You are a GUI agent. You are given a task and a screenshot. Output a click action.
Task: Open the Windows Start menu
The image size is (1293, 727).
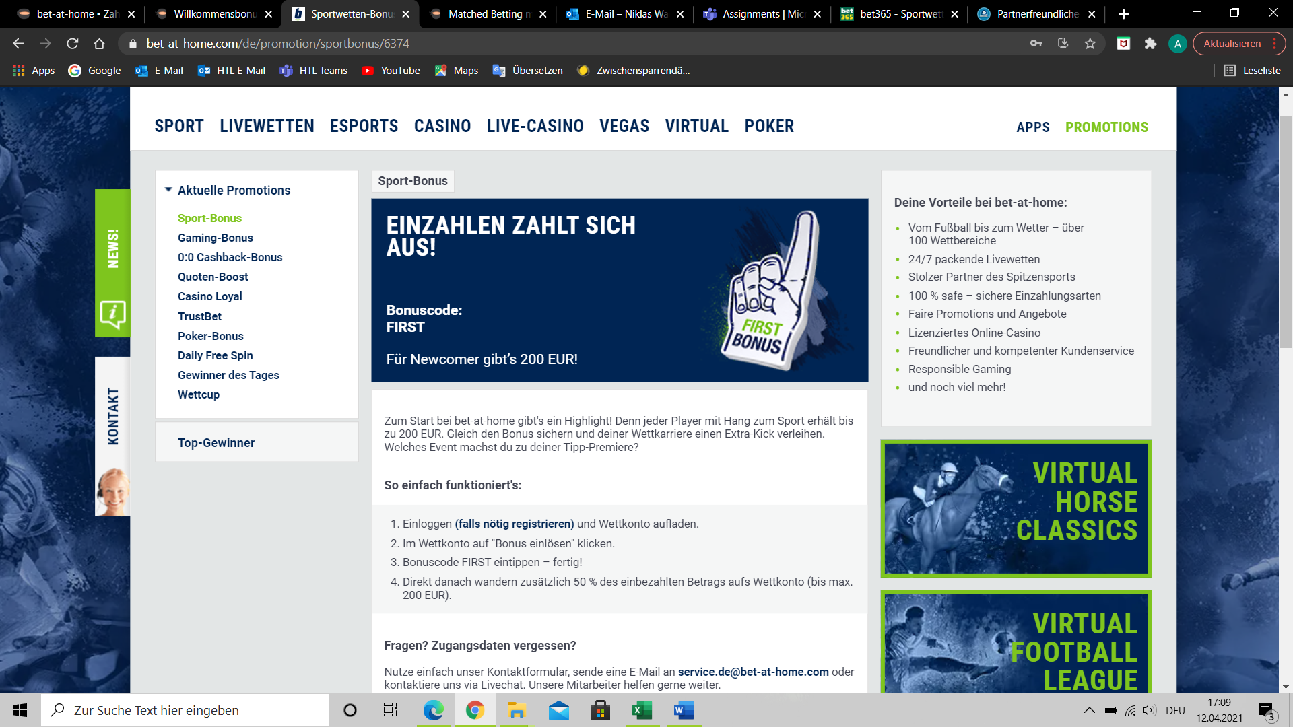pyautogui.click(x=20, y=710)
